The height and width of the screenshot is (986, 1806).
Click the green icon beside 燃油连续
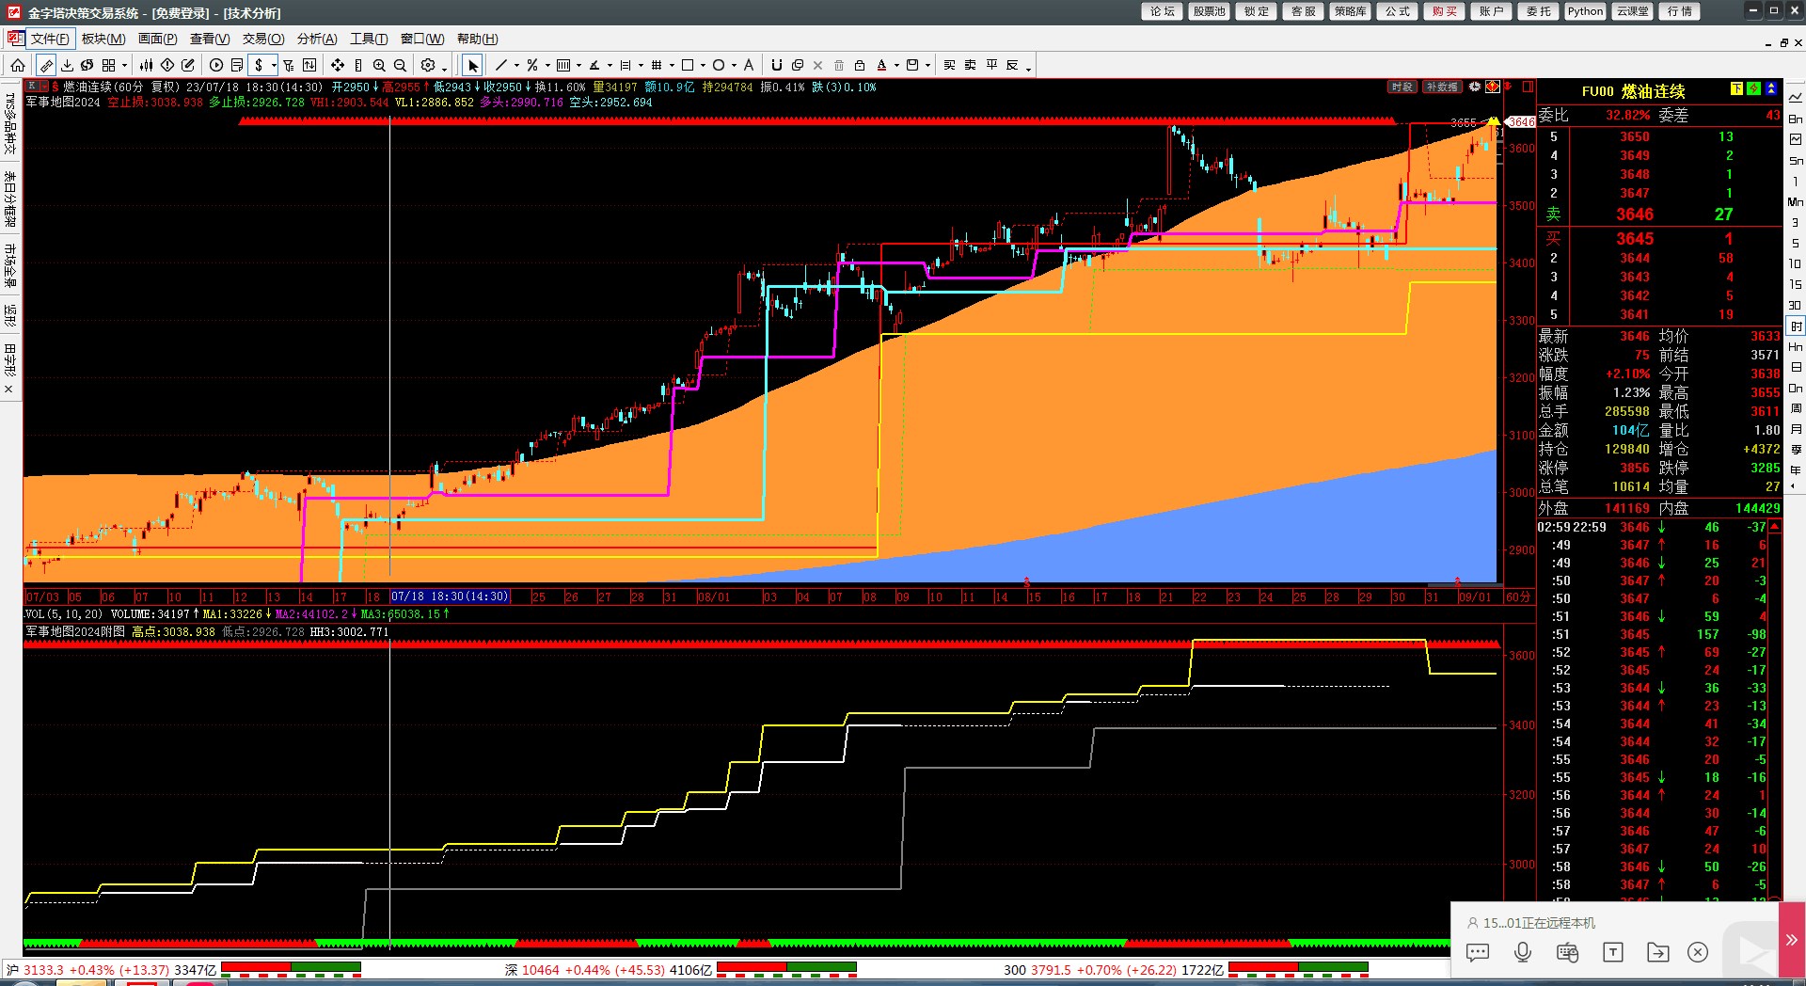(x=1753, y=88)
